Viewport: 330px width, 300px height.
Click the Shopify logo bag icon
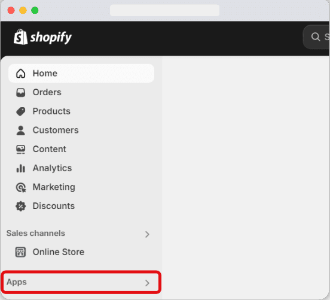[x=20, y=37]
